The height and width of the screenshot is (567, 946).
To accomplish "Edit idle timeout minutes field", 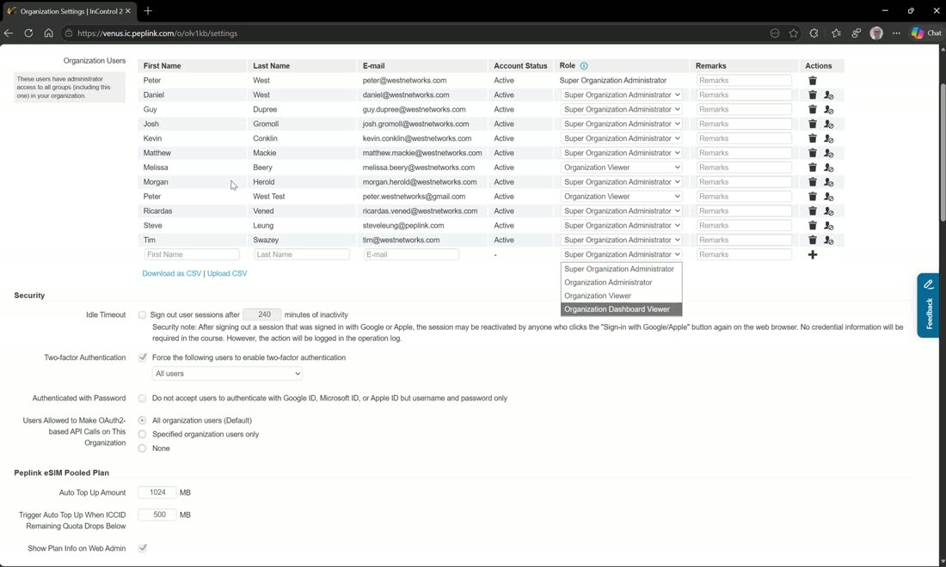I will [261, 314].
